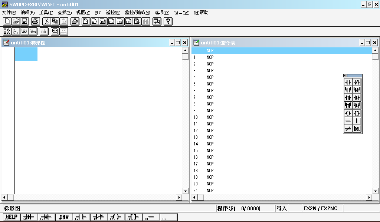Click the DEL delete line palette button
Image resolution: width=380 pixels, height=222 pixels.
357,129
